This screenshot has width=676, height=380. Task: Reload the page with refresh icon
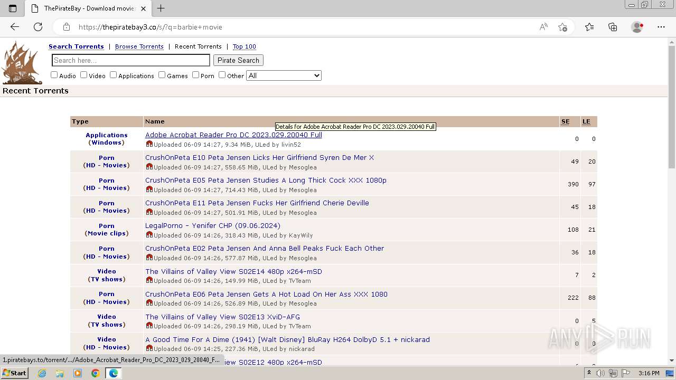click(38, 27)
